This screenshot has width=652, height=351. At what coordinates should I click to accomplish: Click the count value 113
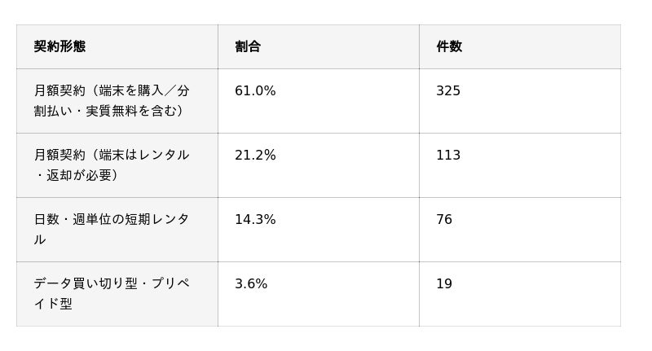coord(448,155)
